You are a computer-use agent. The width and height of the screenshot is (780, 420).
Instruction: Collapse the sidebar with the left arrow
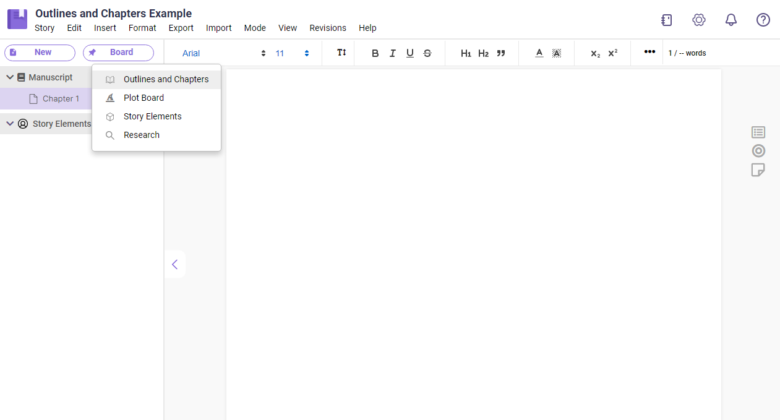tap(174, 264)
